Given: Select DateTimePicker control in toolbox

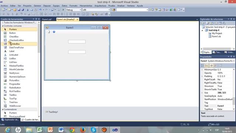Looking at the screenshot, I should pos(16,48).
